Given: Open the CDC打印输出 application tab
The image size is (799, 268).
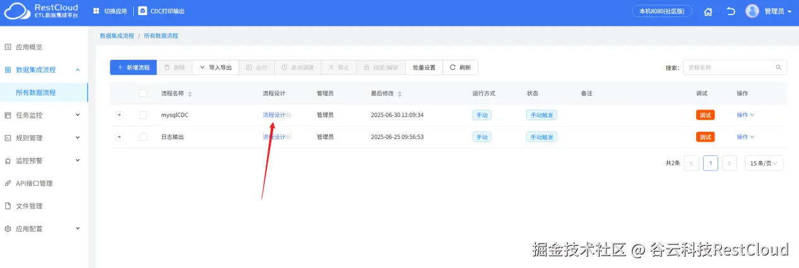Looking at the screenshot, I should [x=162, y=11].
